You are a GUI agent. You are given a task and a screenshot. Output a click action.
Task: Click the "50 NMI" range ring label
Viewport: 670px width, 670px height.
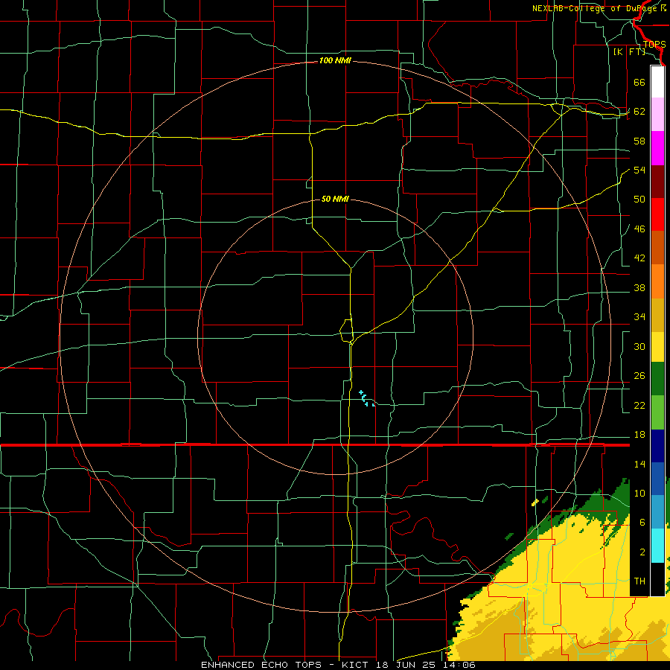(x=335, y=199)
